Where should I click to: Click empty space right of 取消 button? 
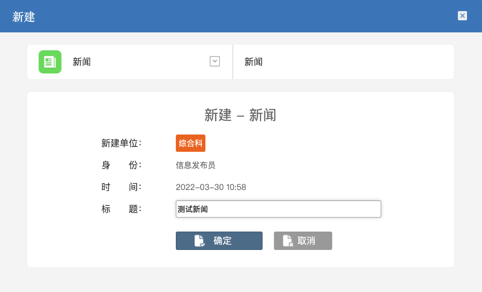tap(388, 241)
